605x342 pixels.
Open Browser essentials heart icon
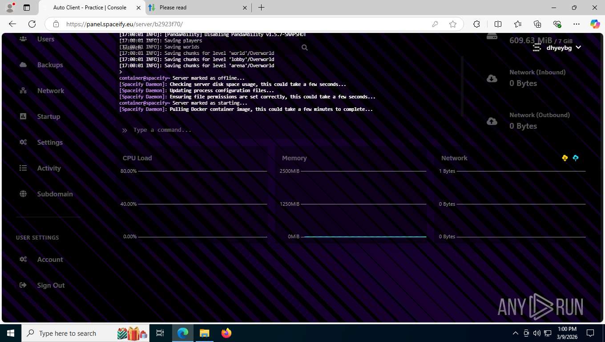pos(557,24)
